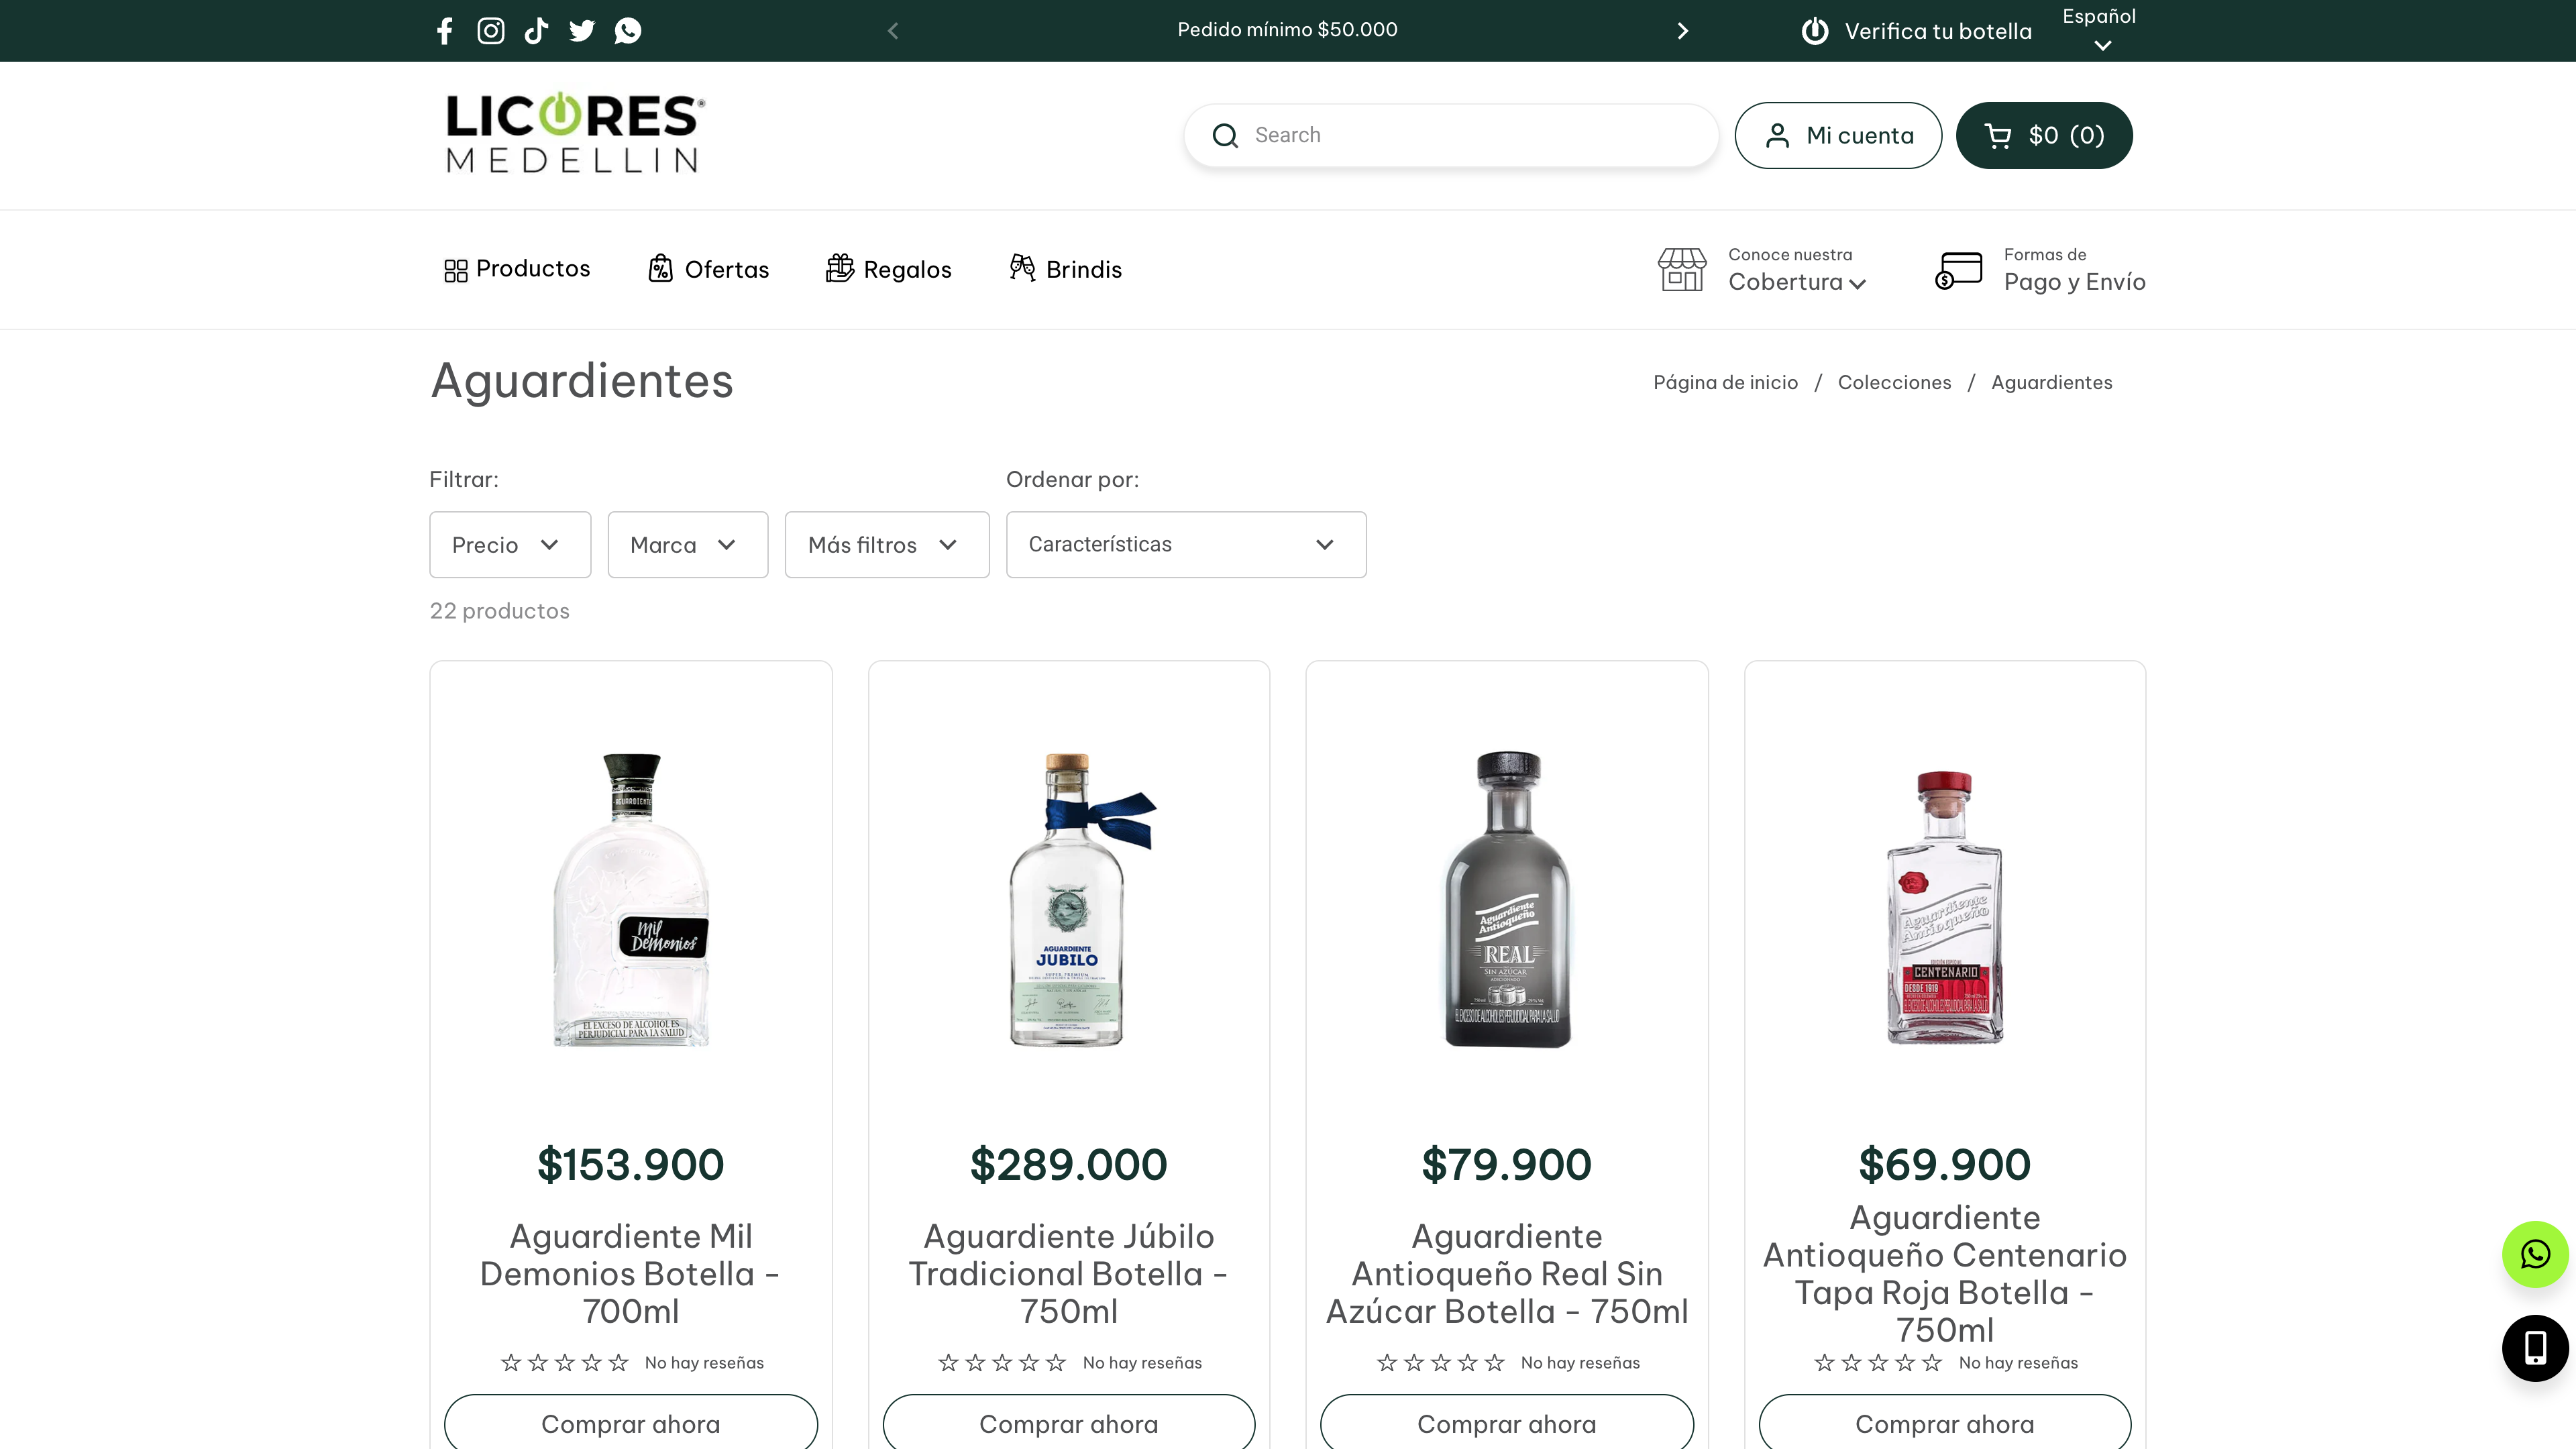Expand the Características sort dropdown
The image size is (2576, 1449).
click(1186, 544)
